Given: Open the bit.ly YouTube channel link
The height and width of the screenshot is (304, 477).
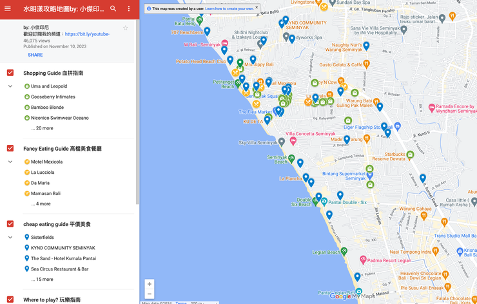Looking at the screenshot, I should pos(87,34).
